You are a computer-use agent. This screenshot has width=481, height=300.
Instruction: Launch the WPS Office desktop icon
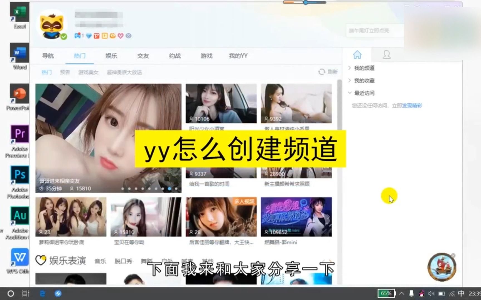click(19, 261)
